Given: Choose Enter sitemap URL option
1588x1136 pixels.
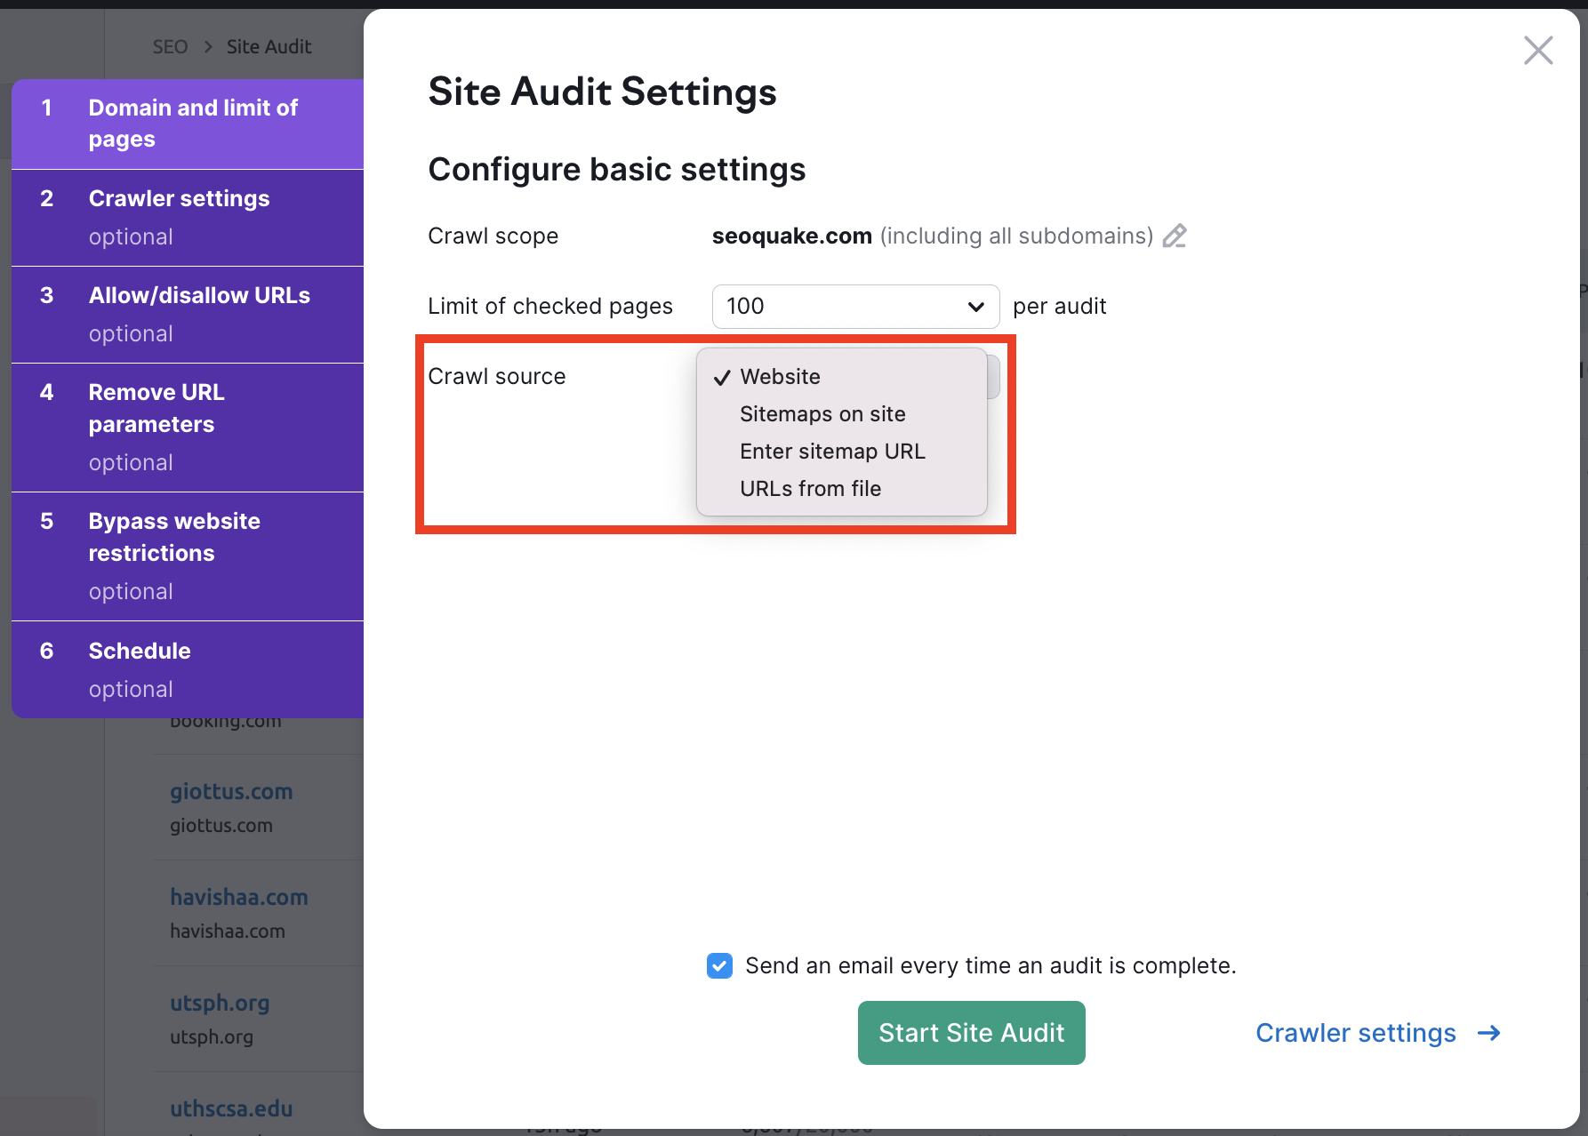Looking at the screenshot, I should (842, 452).
